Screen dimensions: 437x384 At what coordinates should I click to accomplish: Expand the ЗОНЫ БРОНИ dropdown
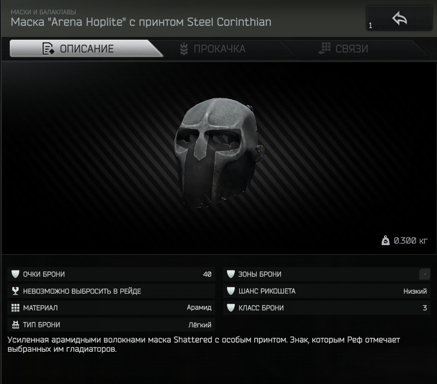425,274
